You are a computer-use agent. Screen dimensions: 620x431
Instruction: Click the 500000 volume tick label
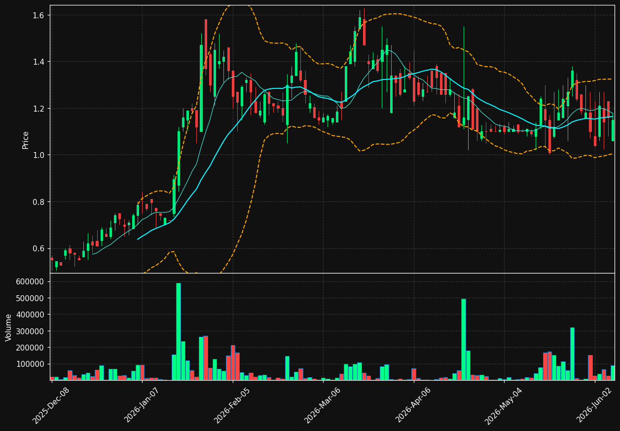[x=31, y=298]
